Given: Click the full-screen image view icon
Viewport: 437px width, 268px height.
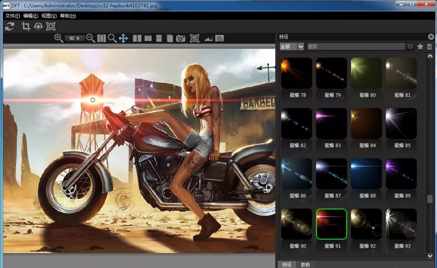Looking at the screenshot, I should click(195, 38).
